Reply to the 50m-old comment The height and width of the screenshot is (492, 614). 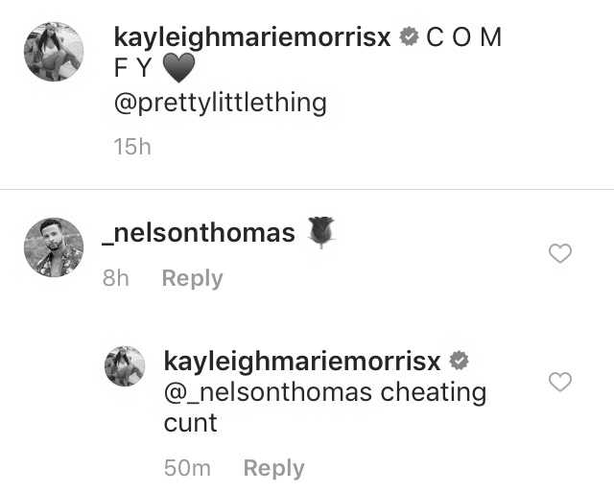[273, 468]
